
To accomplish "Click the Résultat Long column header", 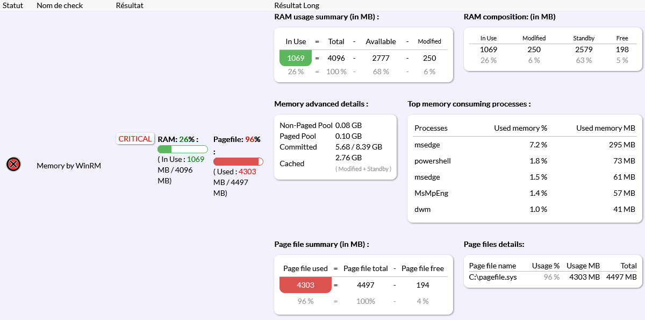I will 297,5.
